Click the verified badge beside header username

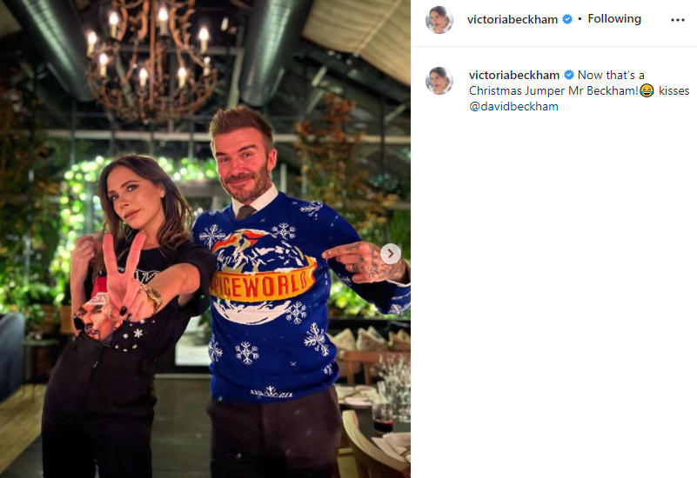click(x=567, y=19)
